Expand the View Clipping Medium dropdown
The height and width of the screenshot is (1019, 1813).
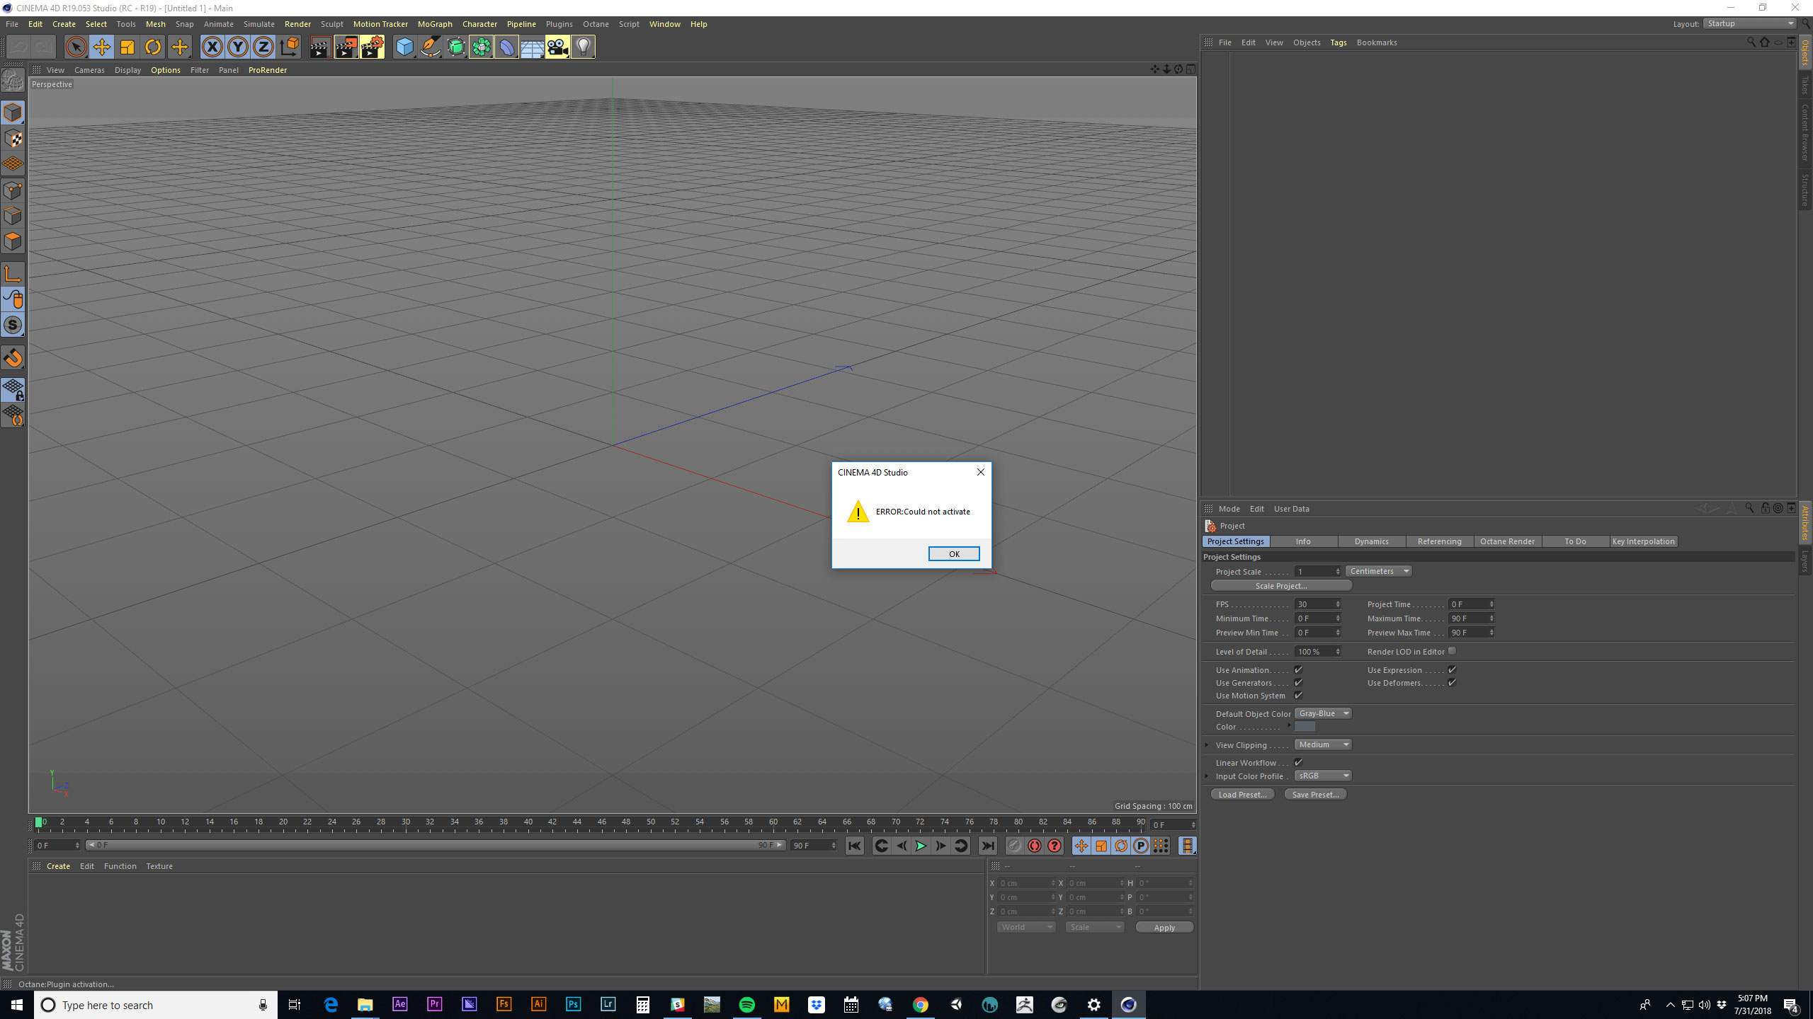[1323, 744]
